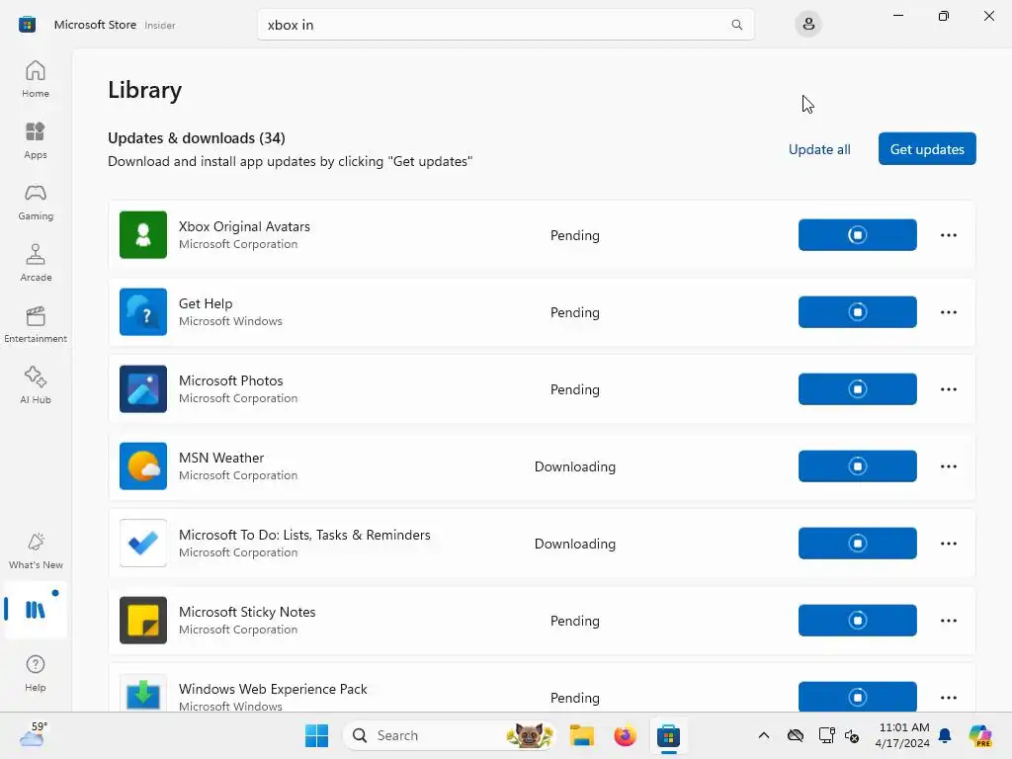1012x759 pixels.
Task: Stop the Microsoft Sticky Notes pending update
Action: pyautogui.click(x=857, y=621)
